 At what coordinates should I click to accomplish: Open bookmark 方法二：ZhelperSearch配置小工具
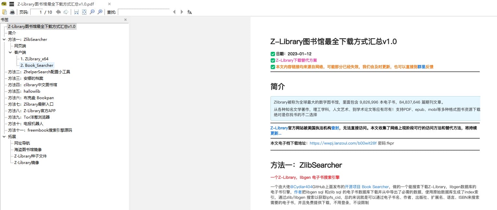tap(39, 72)
